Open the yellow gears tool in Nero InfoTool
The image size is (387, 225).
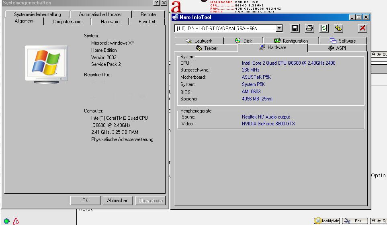pyautogui.click(x=338, y=29)
